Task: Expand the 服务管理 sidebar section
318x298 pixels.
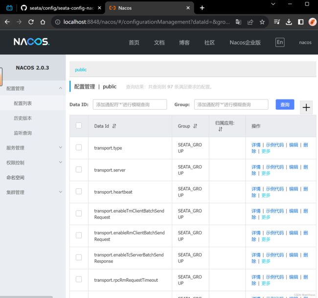Action: [x=61, y=148]
